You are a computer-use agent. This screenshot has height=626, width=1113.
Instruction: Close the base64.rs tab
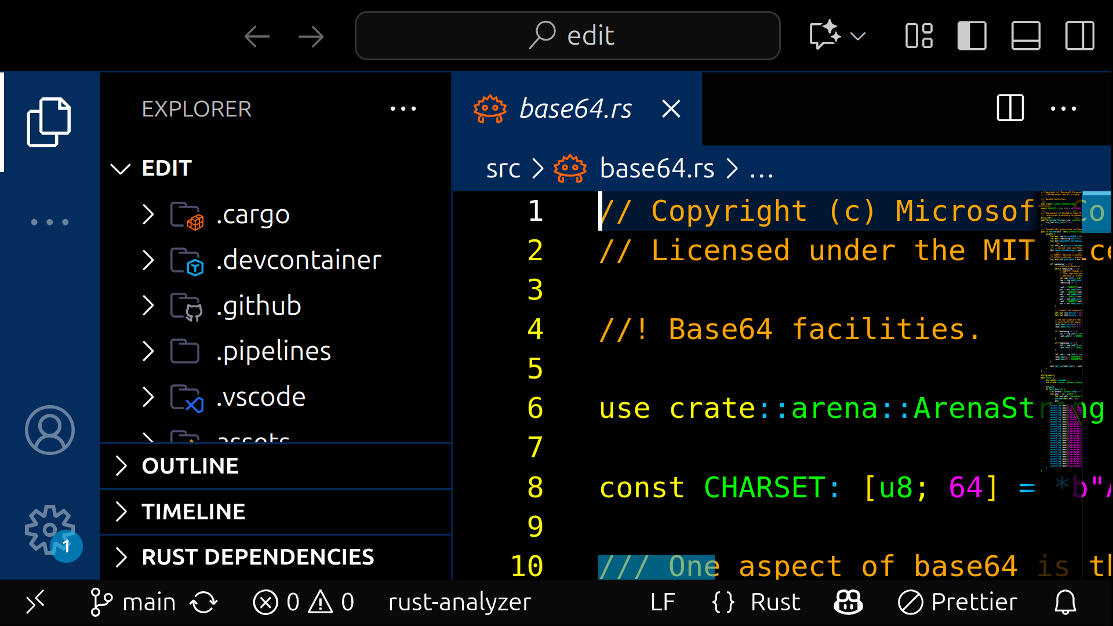coord(671,108)
